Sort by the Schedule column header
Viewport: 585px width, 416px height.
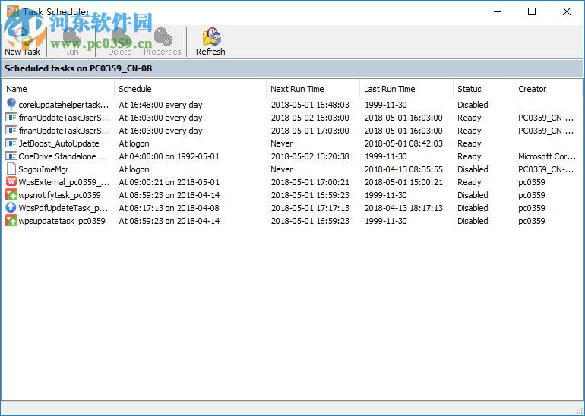pyautogui.click(x=190, y=89)
